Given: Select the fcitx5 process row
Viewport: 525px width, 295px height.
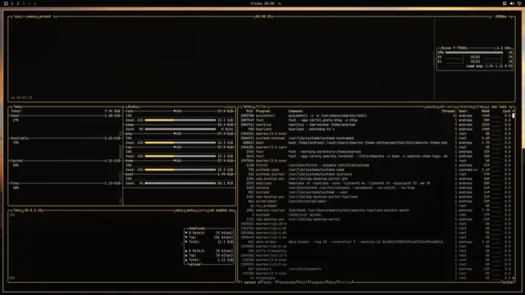Looking at the screenshot, I should click(x=376, y=166).
